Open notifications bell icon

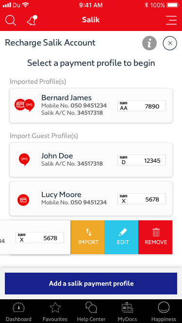[x=32, y=20]
